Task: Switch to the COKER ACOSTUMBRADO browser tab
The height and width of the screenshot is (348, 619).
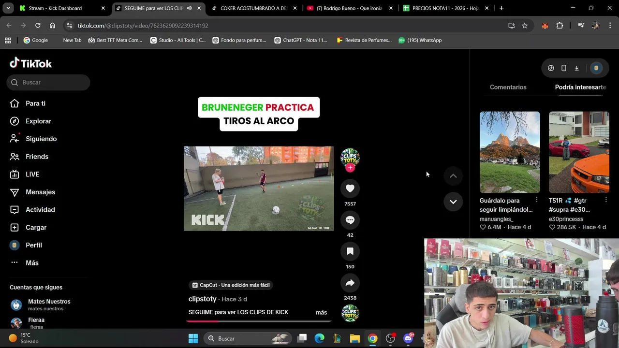Action: click(x=254, y=8)
